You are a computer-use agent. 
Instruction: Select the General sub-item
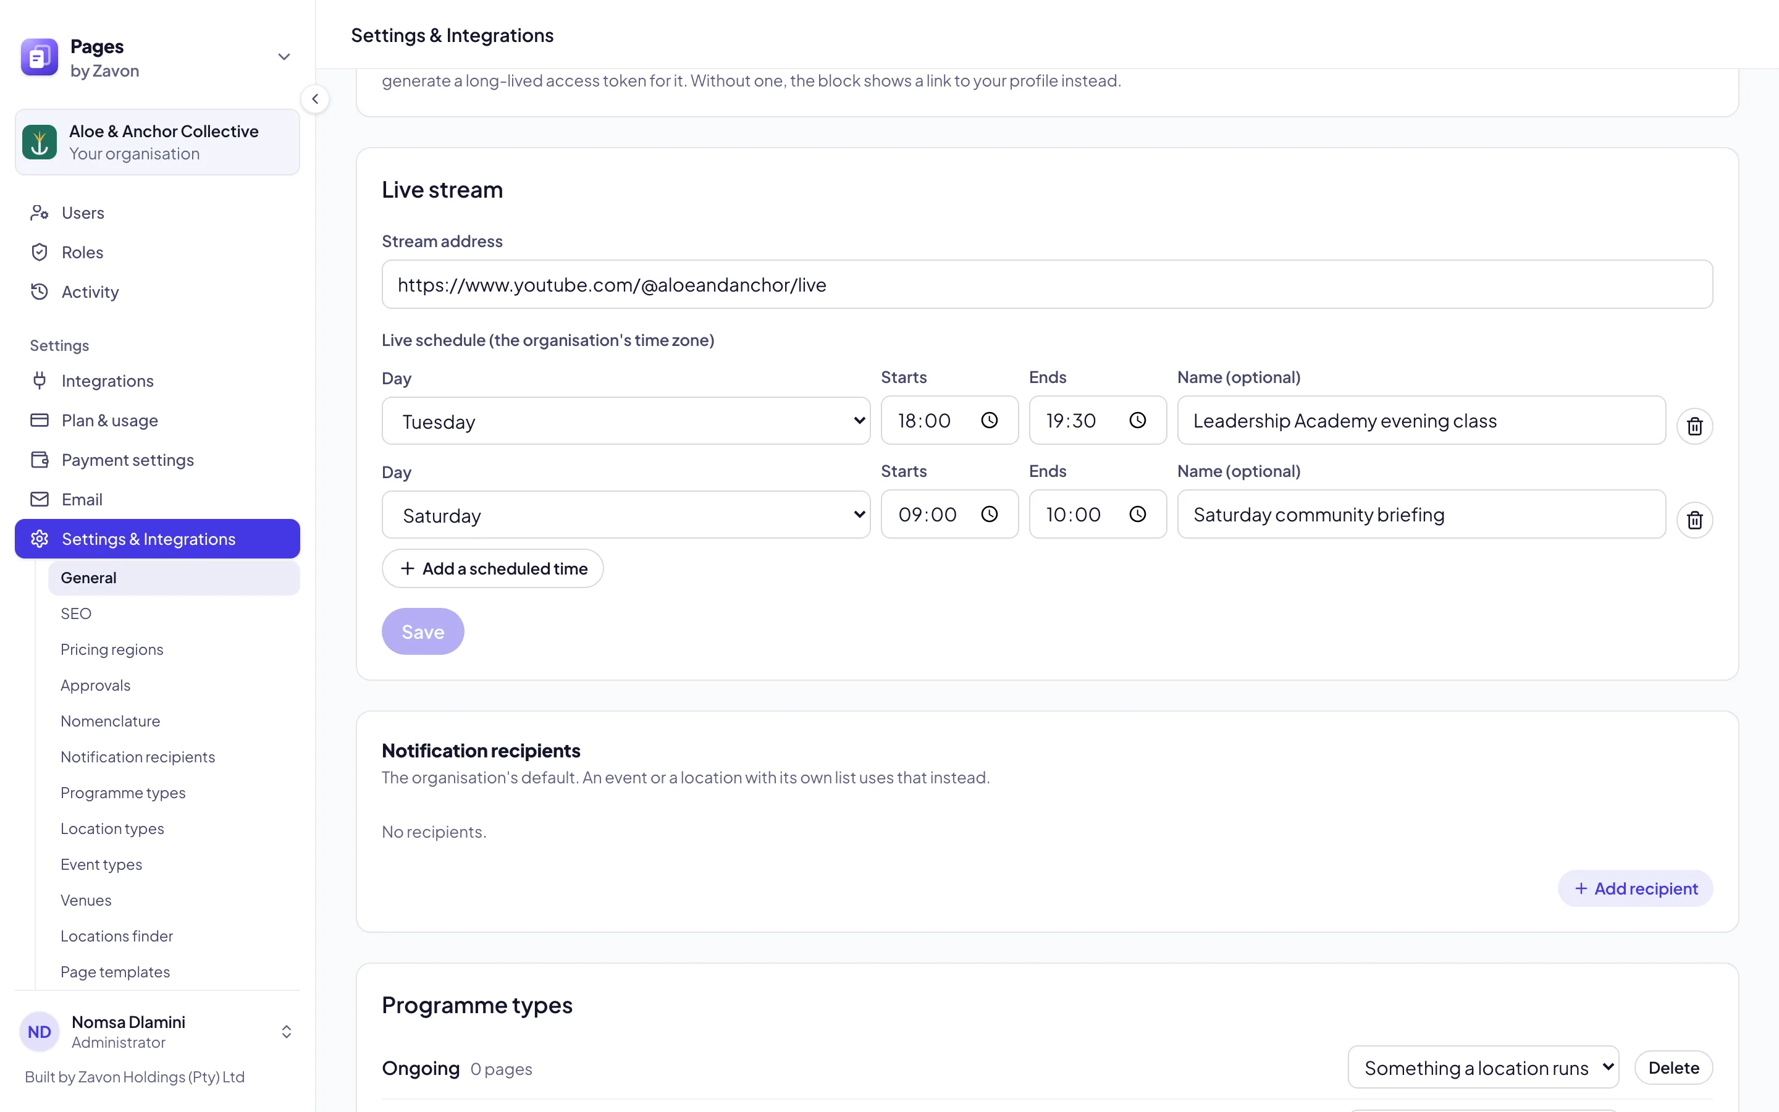coord(174,578)
